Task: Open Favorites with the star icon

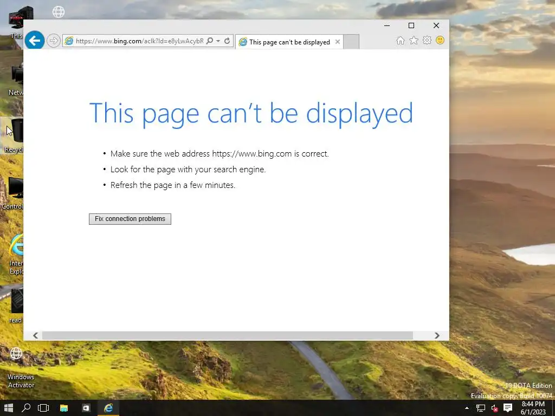Action: pos(414,40)
